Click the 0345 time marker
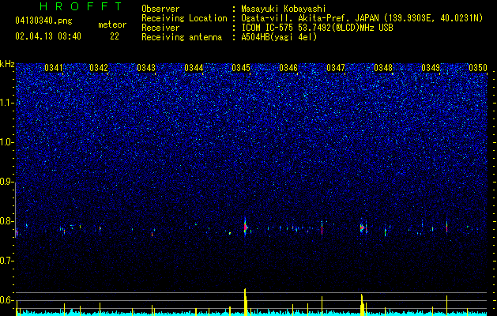This screenshot has width=497, height=316. [241, 68]
